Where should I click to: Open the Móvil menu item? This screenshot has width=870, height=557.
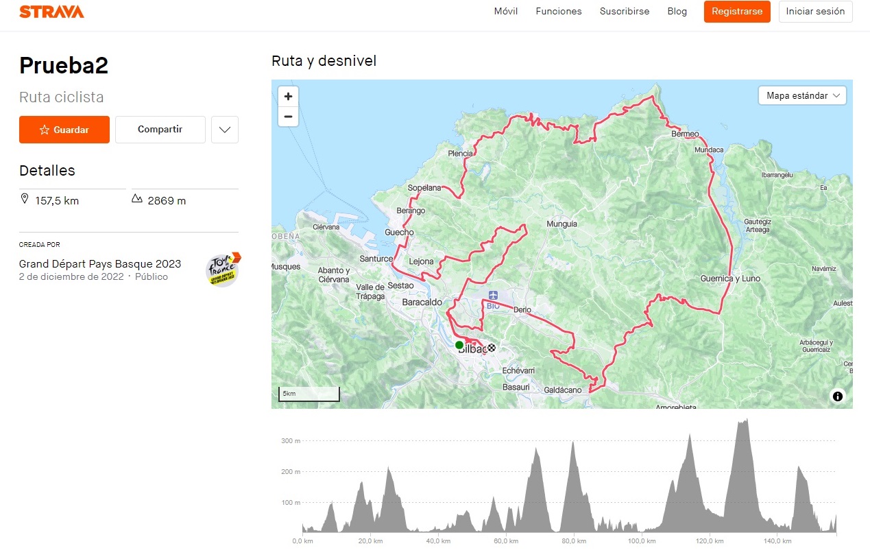pyautogui.click(x=506, y=12)
